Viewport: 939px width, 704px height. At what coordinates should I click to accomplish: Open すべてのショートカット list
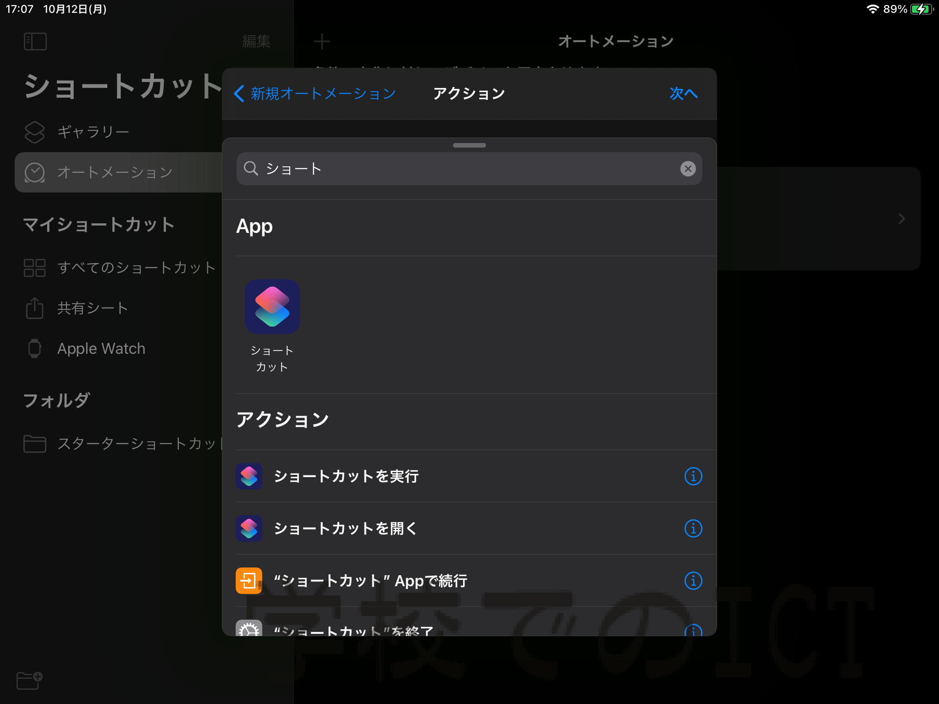coord(118,268)
